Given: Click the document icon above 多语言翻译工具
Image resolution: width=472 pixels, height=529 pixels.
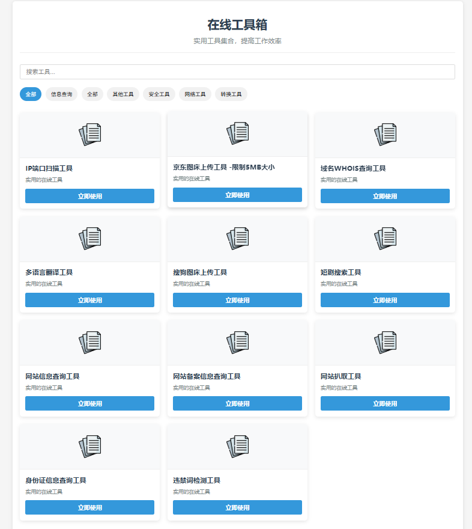Looking at the screenshot, I should pos(90,239).
